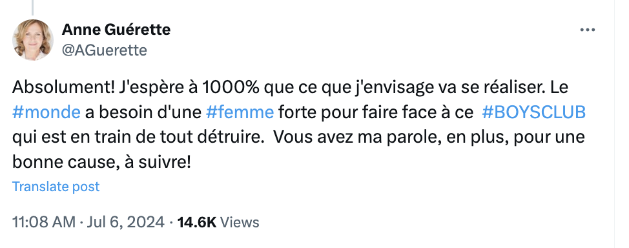629x248 pixels.
Task: Open the three-dot more options menu
Action: click(587, 30)
